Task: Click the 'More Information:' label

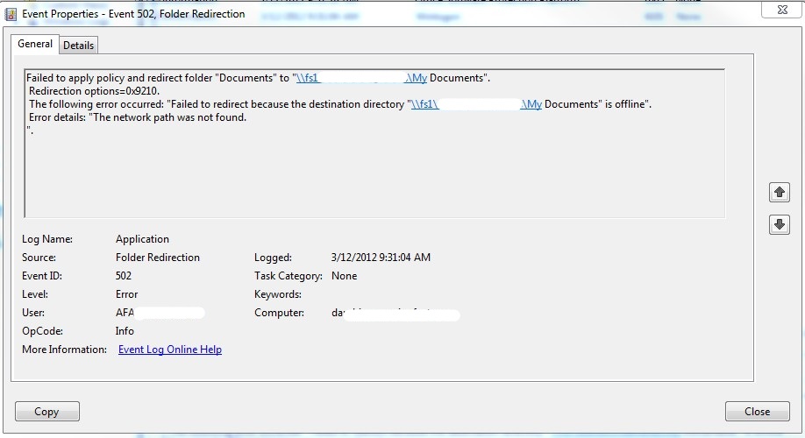Action: (x=64, y=350)
